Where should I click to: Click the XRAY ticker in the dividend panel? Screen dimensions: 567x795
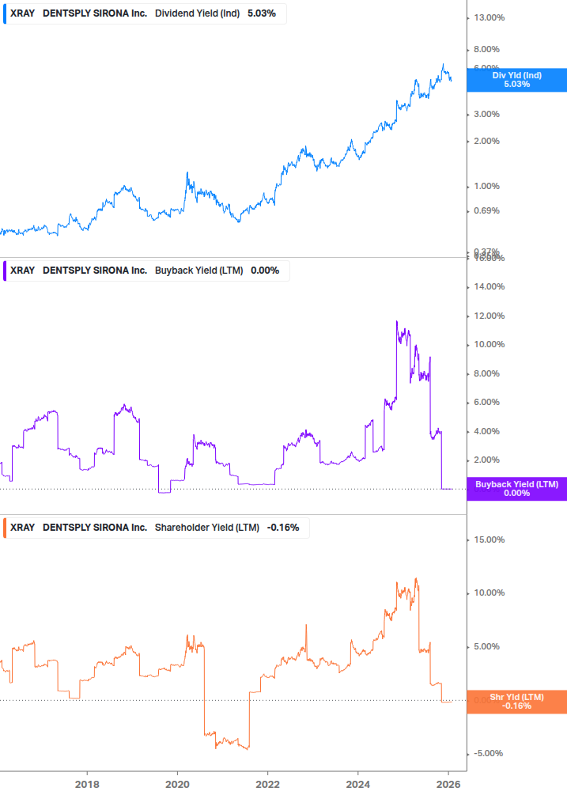coord(22,13)
